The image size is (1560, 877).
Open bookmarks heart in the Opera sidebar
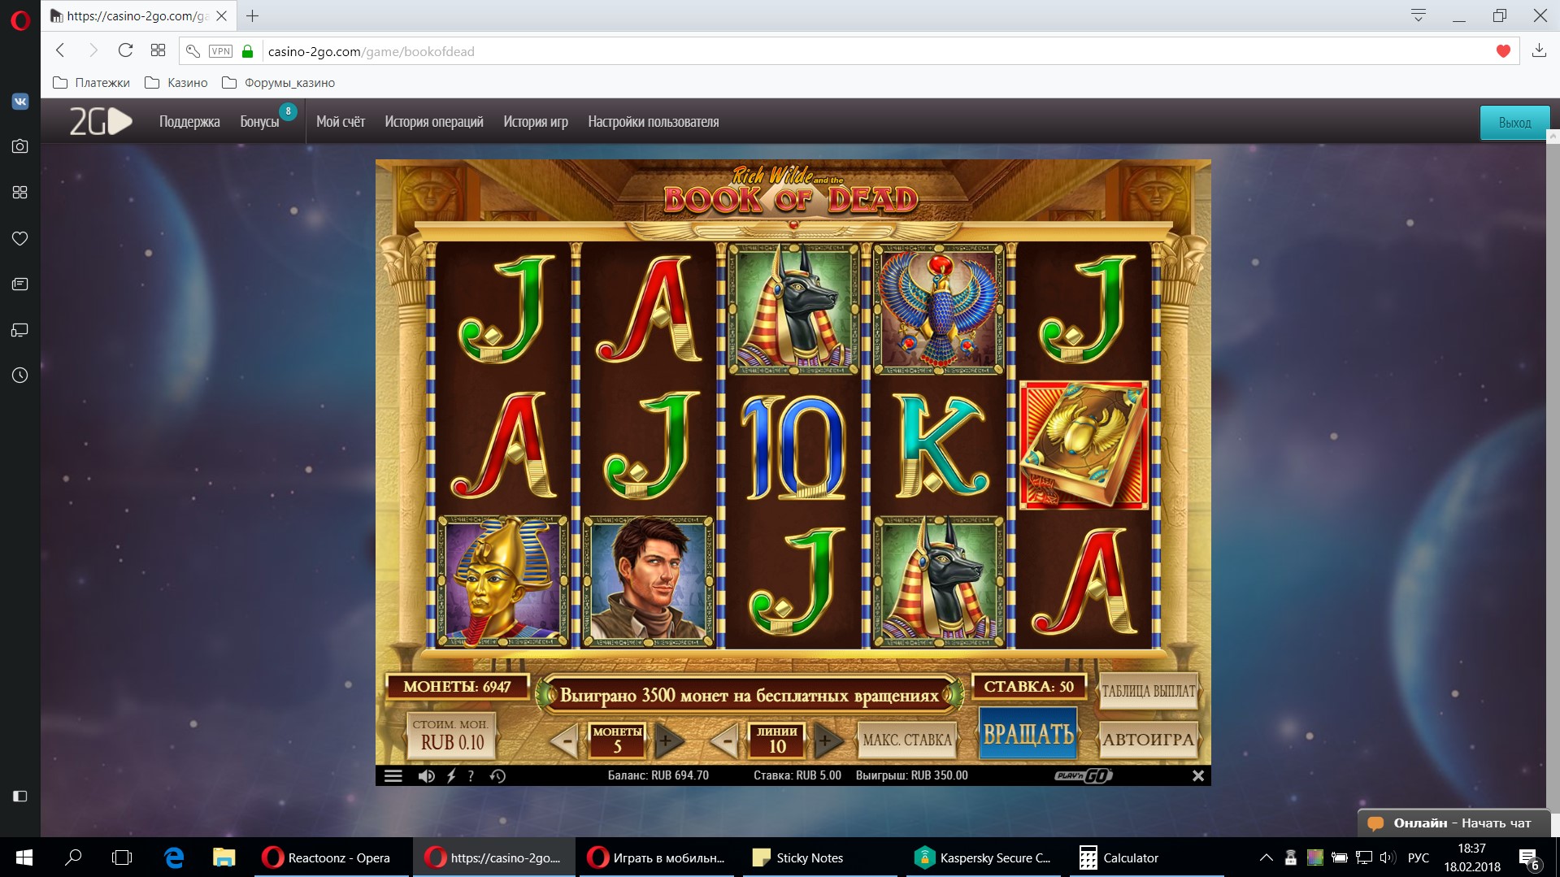click(x=20, y=238)
